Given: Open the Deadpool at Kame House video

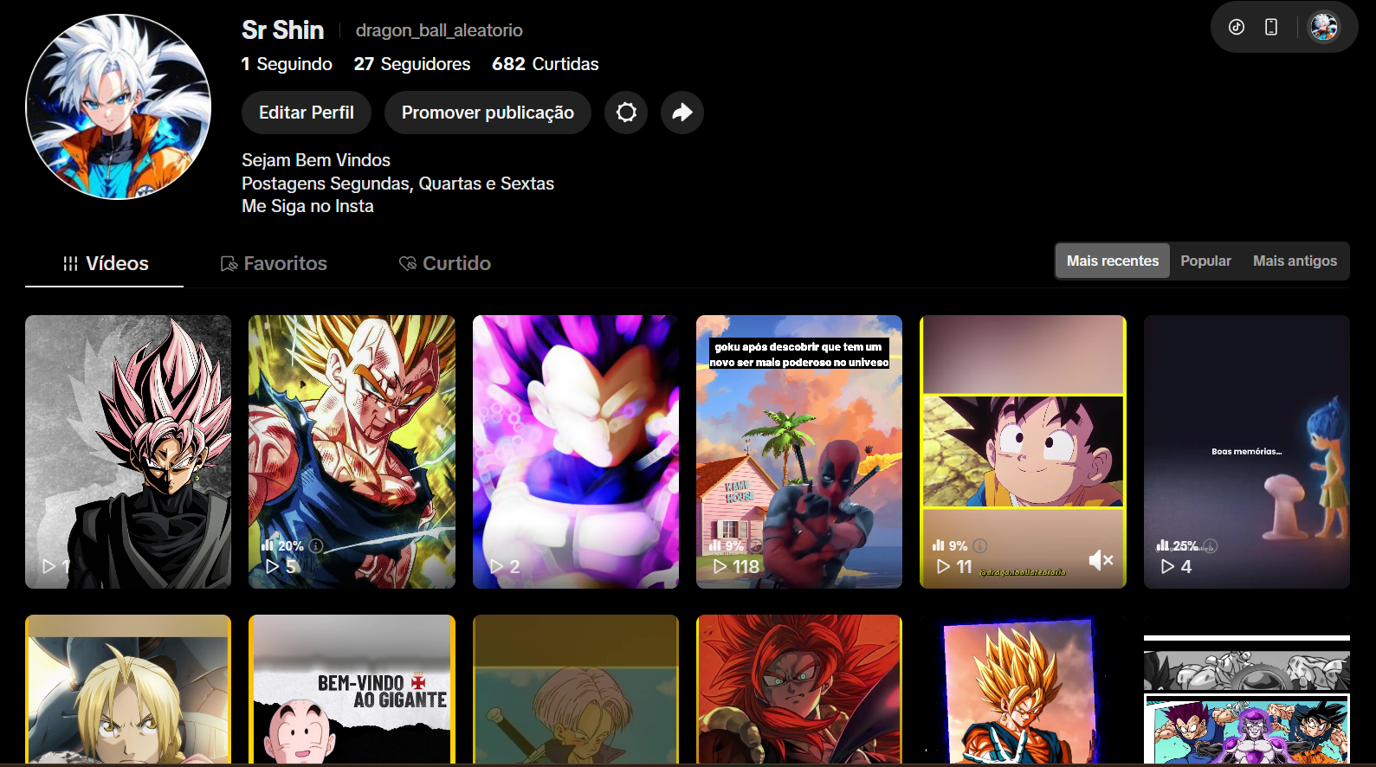Looking at the screenshot, I should click(799, 452).
